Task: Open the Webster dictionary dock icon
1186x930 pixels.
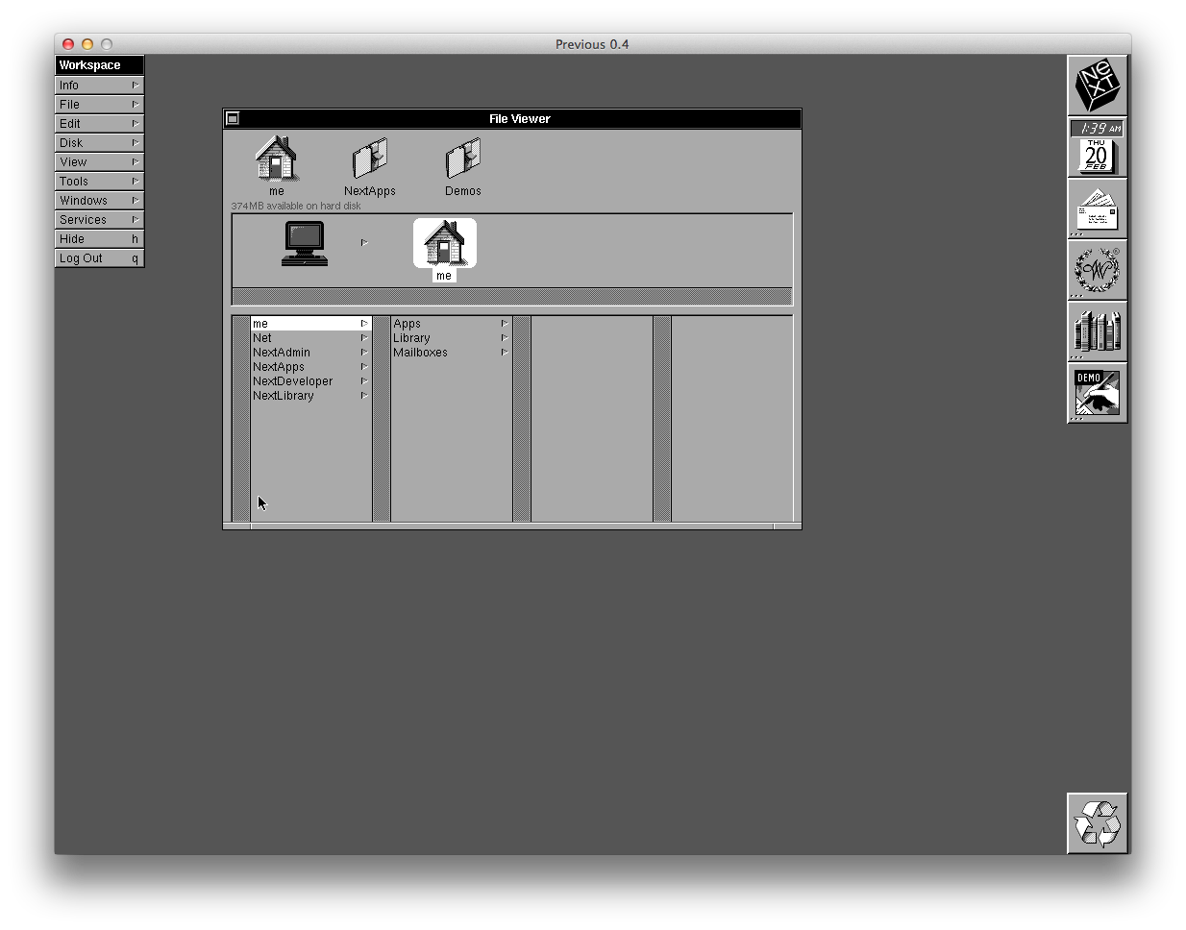Action: click(1097, 270)
